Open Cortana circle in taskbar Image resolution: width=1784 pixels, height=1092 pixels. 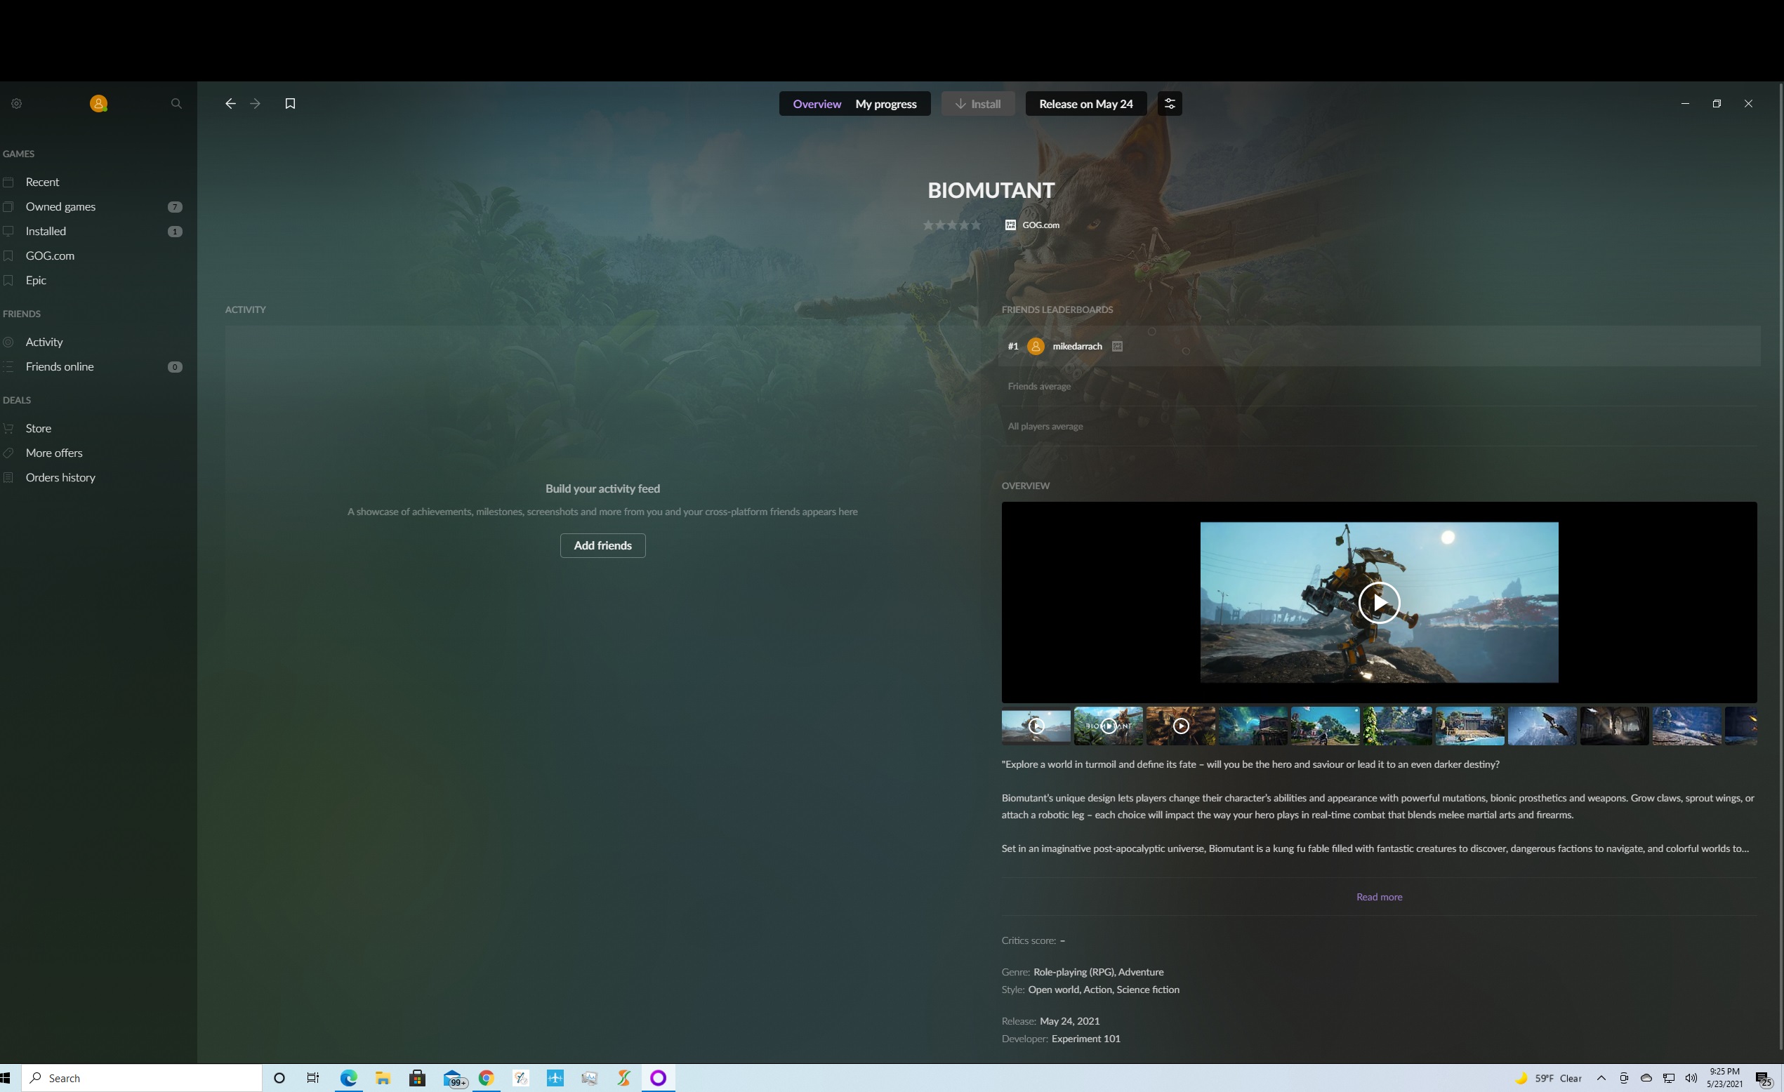tap(279, 1078)
